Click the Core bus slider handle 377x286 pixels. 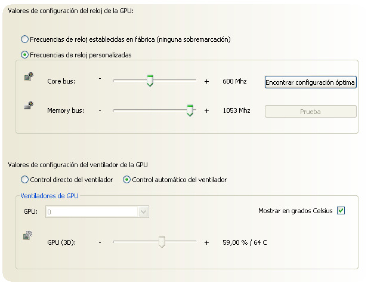pyautogui.click(x=150, y=81)
